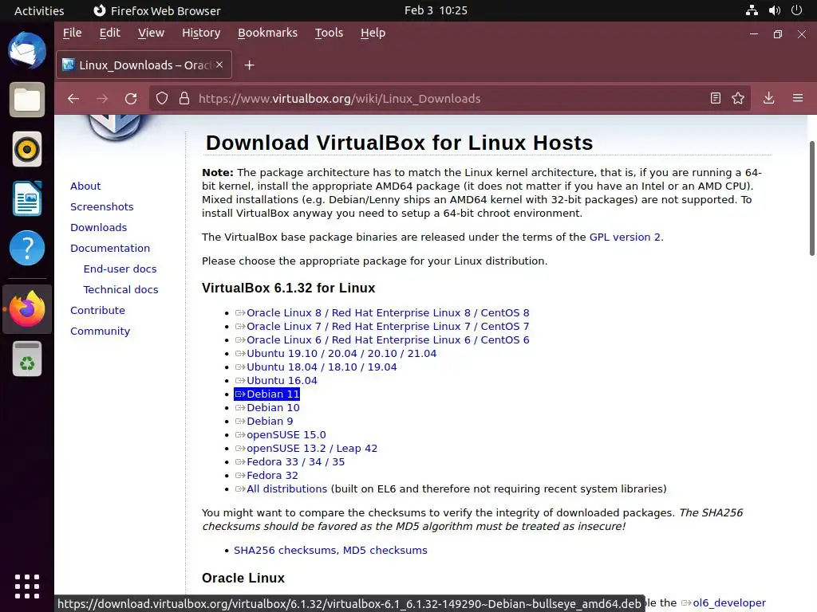Image resolution: width=817 pixels, height=612 pixels.
Task: Open Downloads sidebar link
Action: coord(98,227)
